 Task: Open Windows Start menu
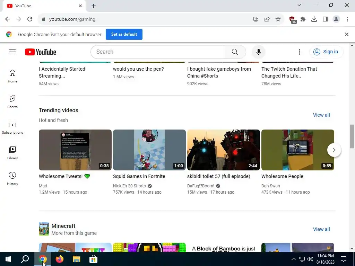click(x=8, y=259)
